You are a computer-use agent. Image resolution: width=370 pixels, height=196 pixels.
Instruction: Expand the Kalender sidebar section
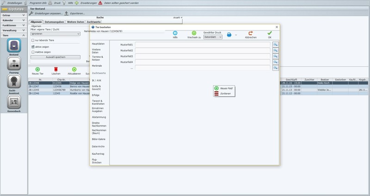(x=14, y=20)
